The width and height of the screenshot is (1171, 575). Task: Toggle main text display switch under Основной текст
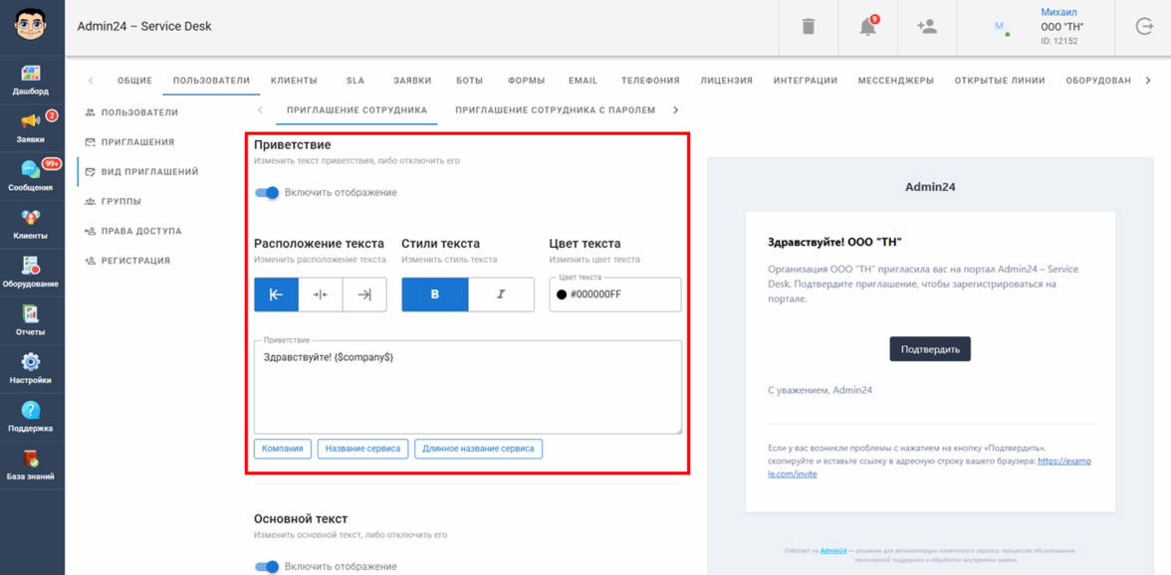[267, 566]
